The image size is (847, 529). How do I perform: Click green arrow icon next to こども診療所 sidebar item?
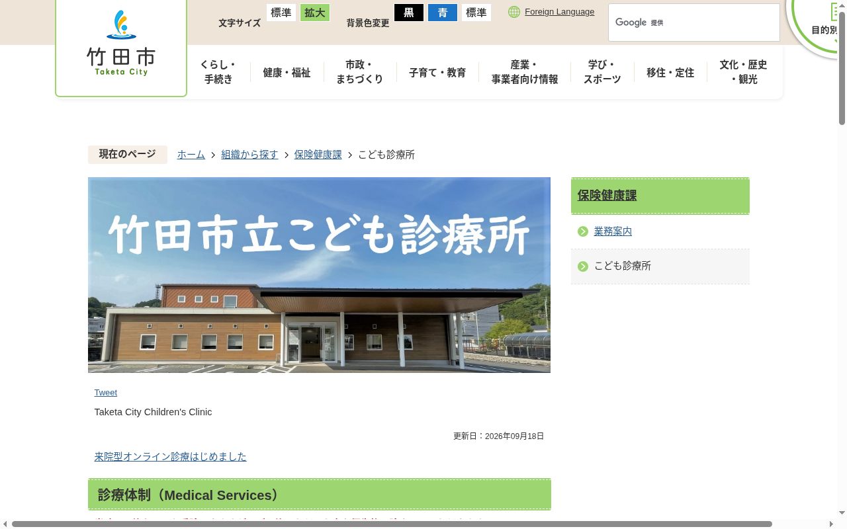pyautogui.click(x=583, y=266)
